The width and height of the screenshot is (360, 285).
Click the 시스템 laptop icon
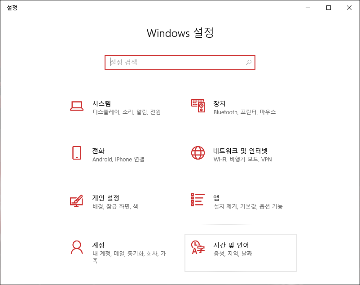77,106
